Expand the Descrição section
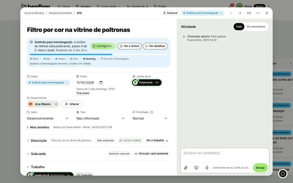Image resolution: width=293 pixels, height=183 pixels. pos(37,140)
